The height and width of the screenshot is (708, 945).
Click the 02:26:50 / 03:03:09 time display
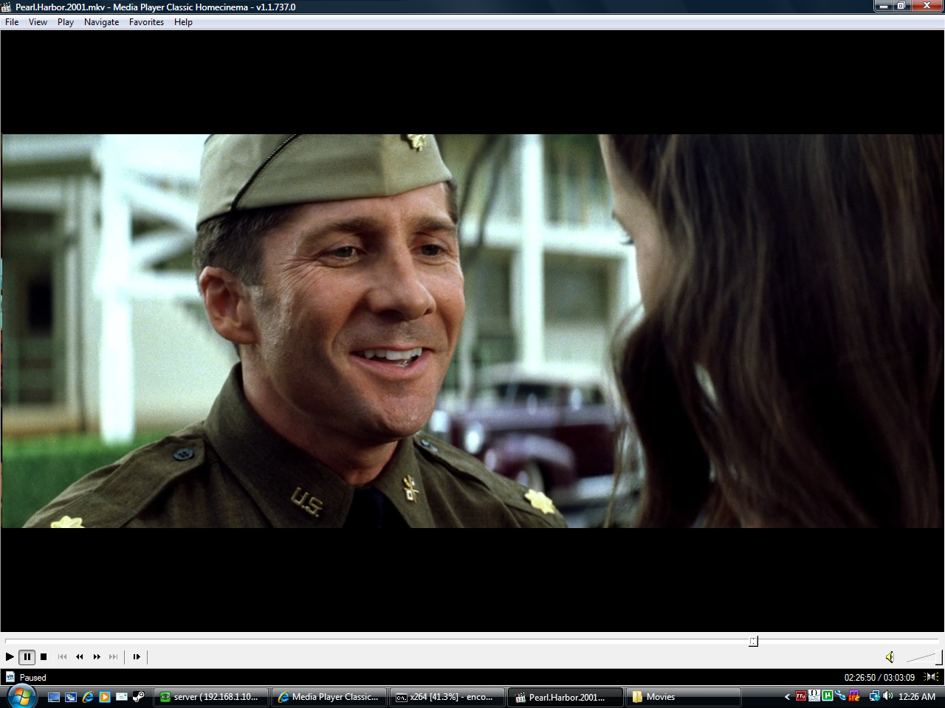coord(879,677)
